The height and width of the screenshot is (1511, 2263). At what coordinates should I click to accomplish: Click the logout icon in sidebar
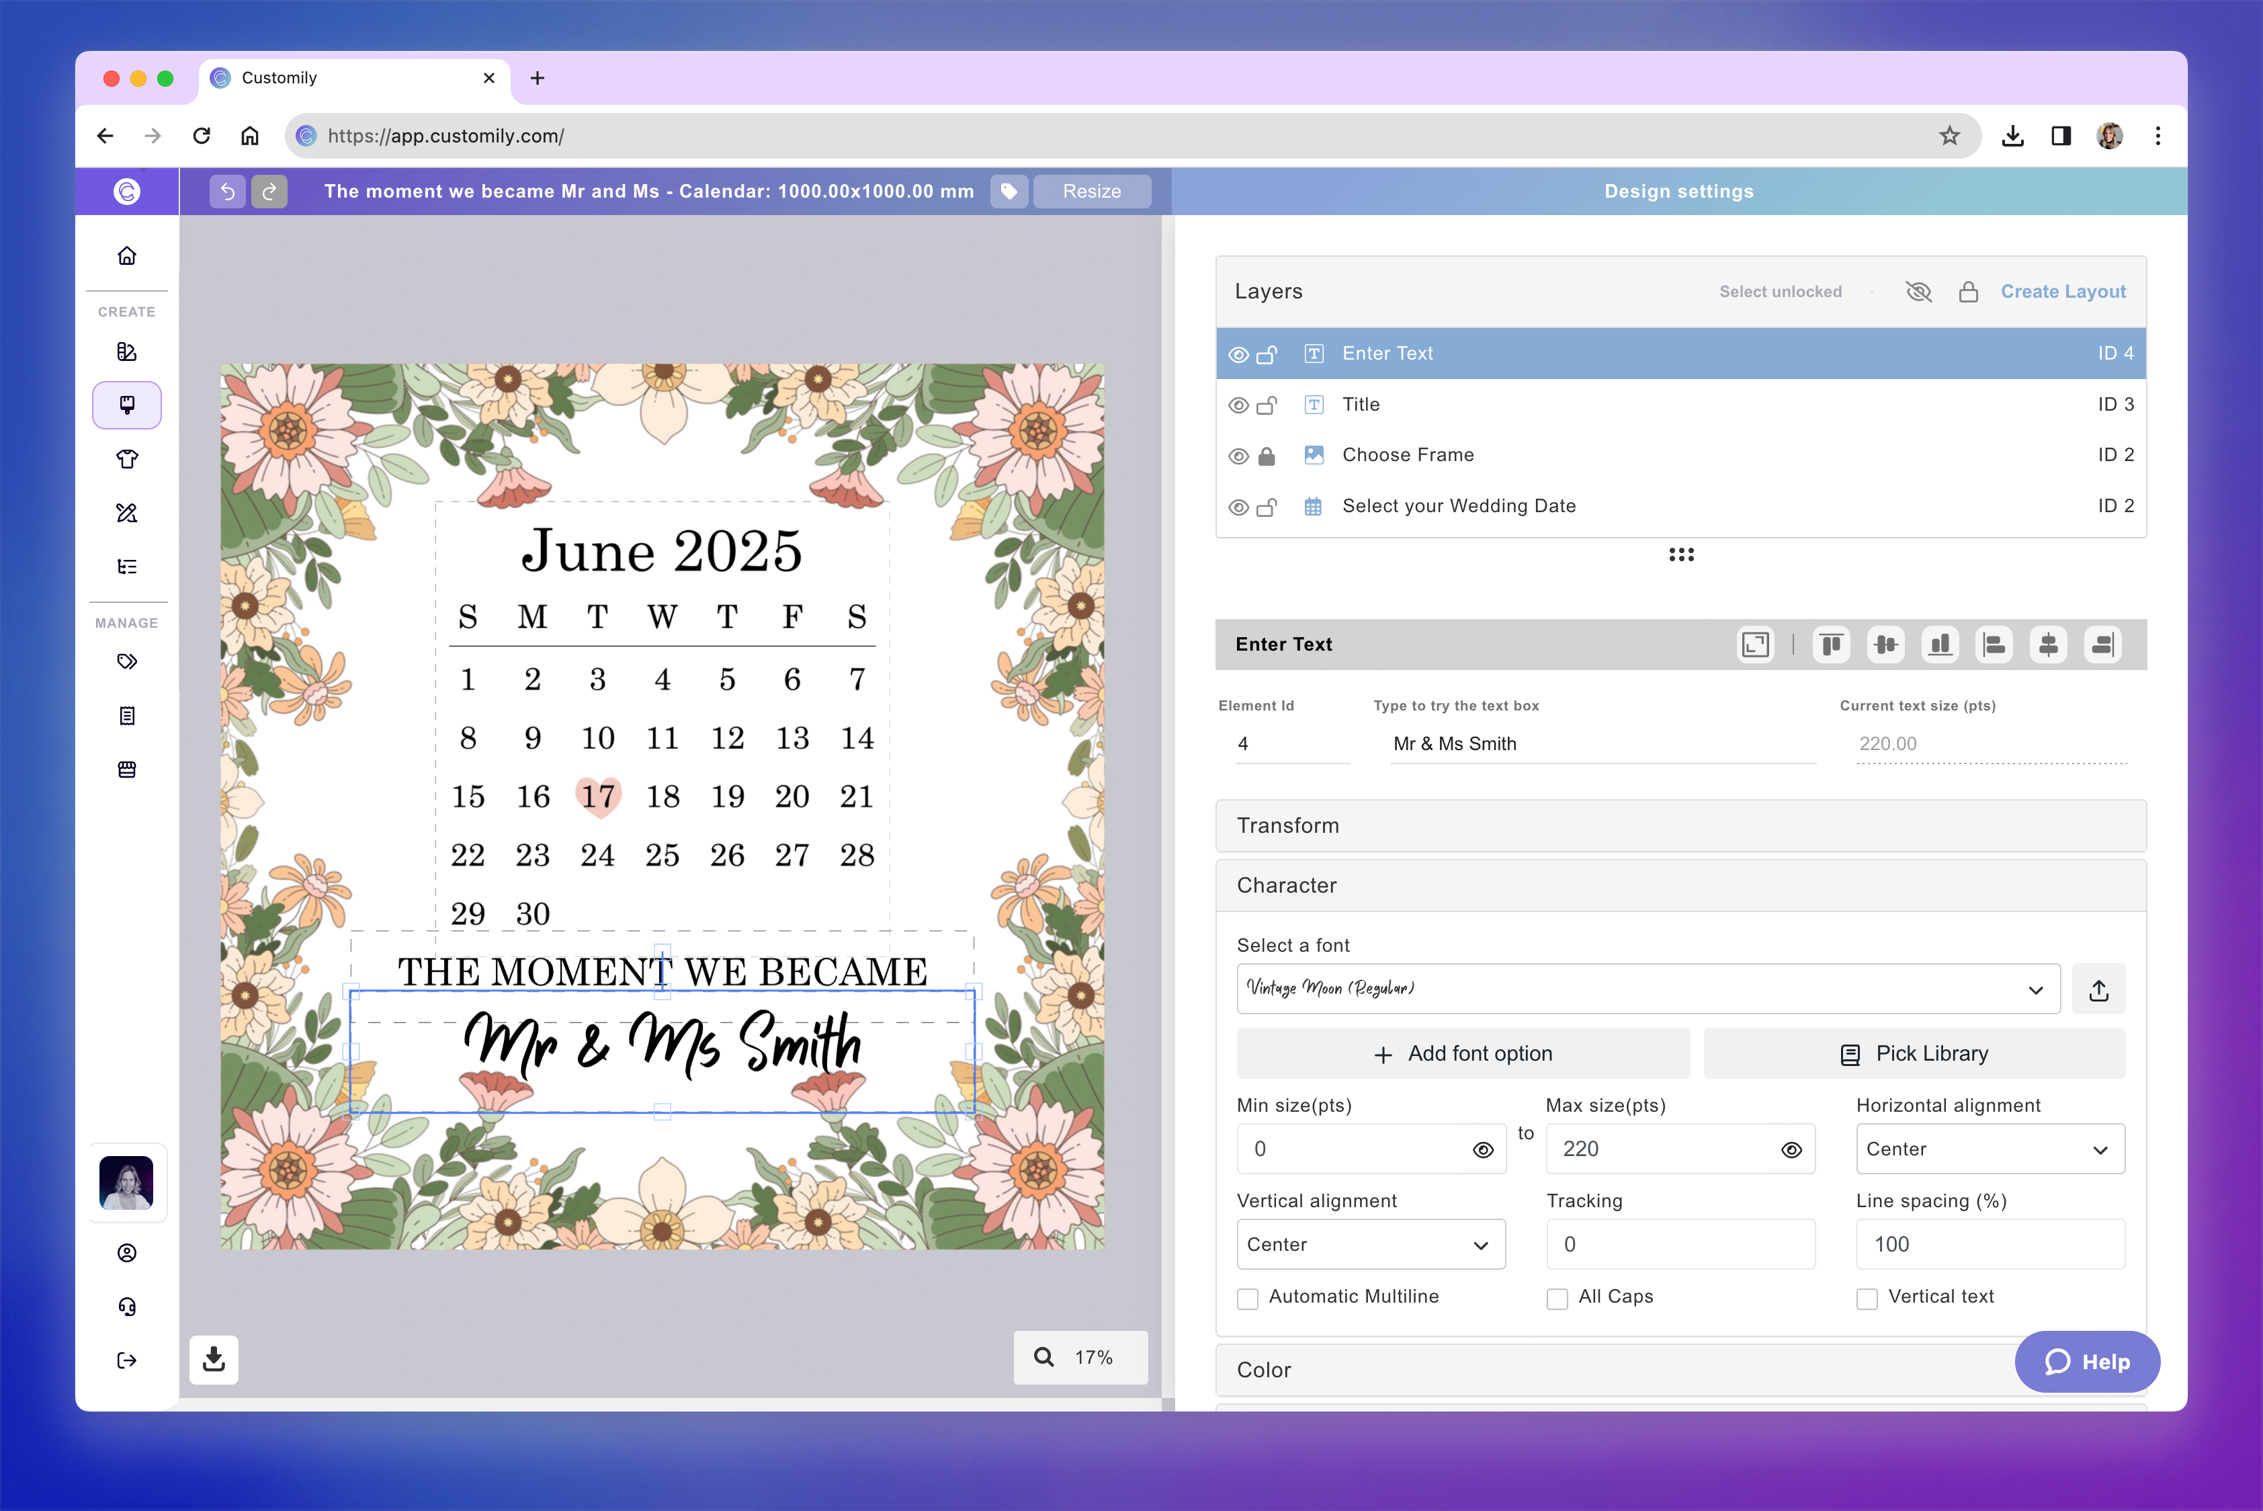pyautogui.click(x=127, y=1360)
